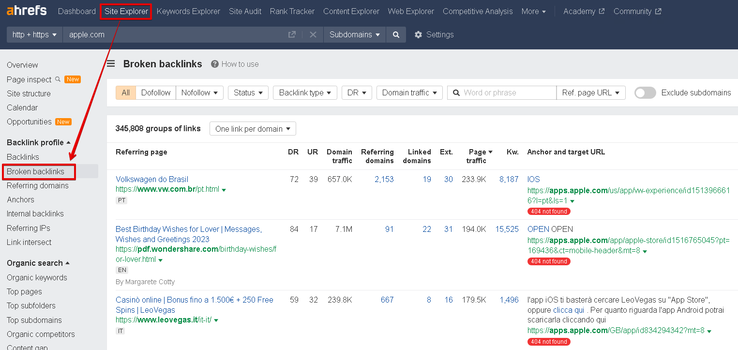Open Web Explorer
Image resolution: width=738 pixels, height=350 pixels.
[411, 11]
